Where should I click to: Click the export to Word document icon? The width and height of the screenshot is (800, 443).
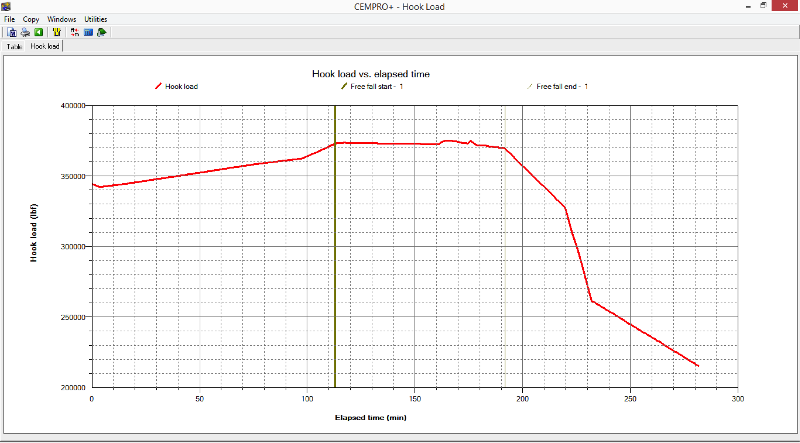[x=12, y=33]
